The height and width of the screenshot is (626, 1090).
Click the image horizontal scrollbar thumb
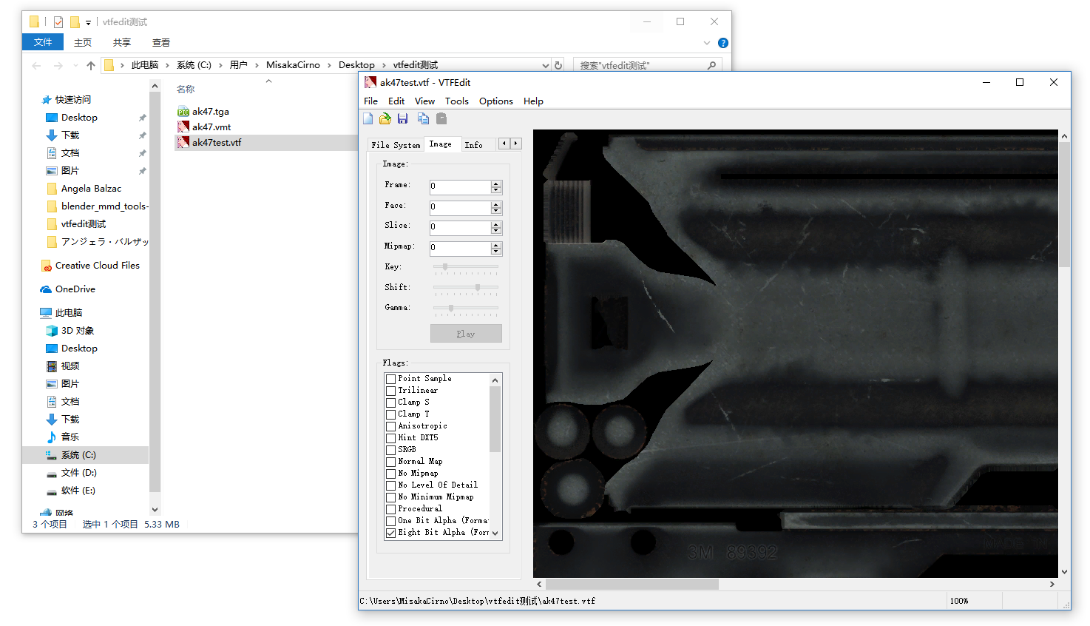click(x=632, y=585)
